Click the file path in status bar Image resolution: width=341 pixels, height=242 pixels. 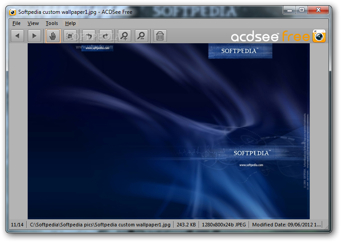[x=100, y=225]
